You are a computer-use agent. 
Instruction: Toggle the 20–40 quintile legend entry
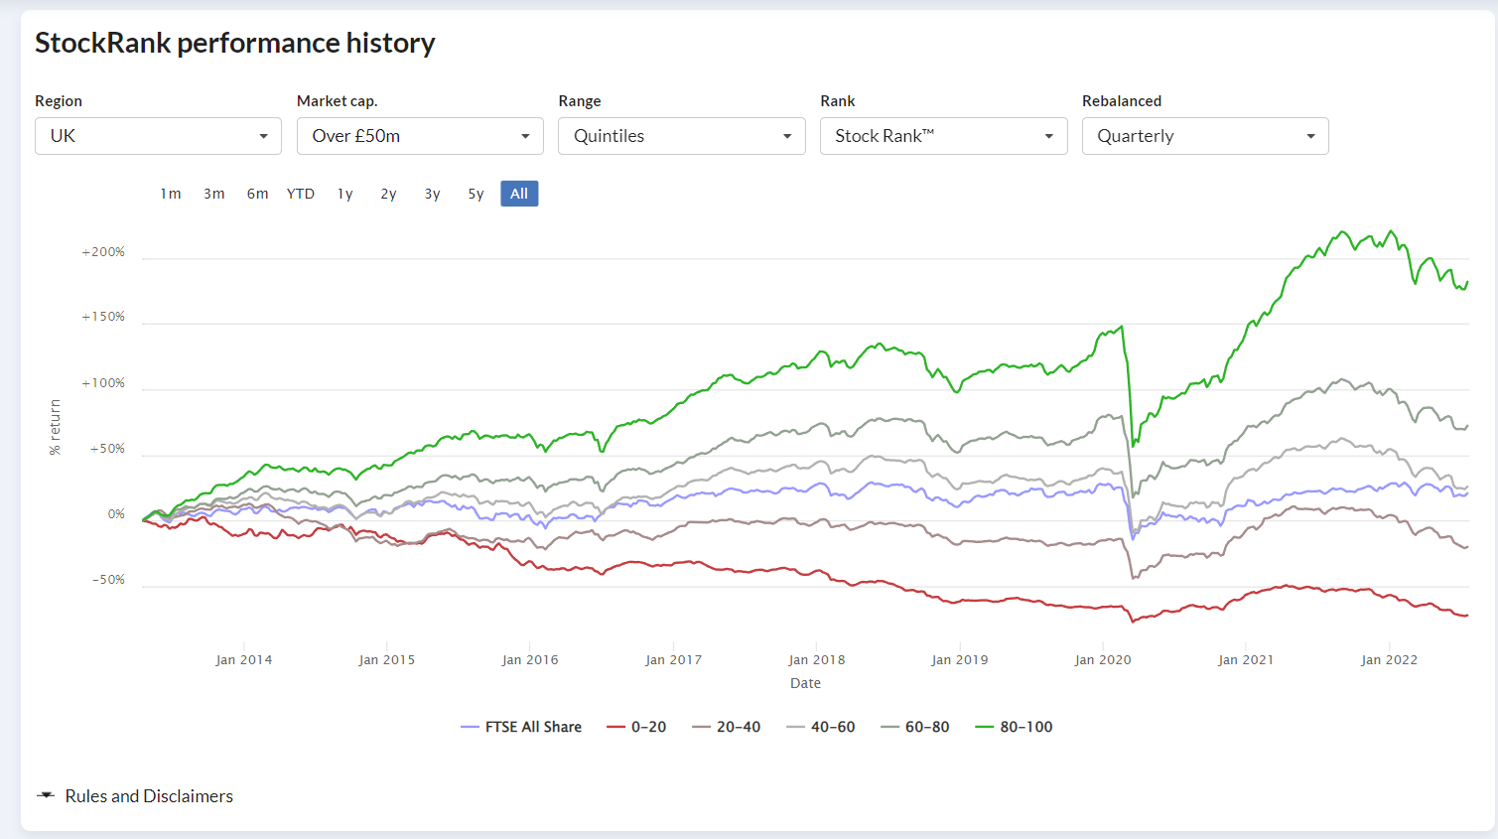727,727
